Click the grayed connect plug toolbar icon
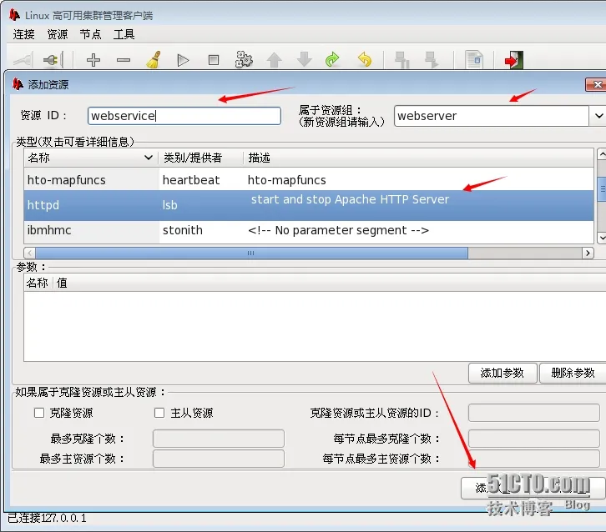Screen dimensions: 606x532 pyautogui.click(x=23, y=60)
